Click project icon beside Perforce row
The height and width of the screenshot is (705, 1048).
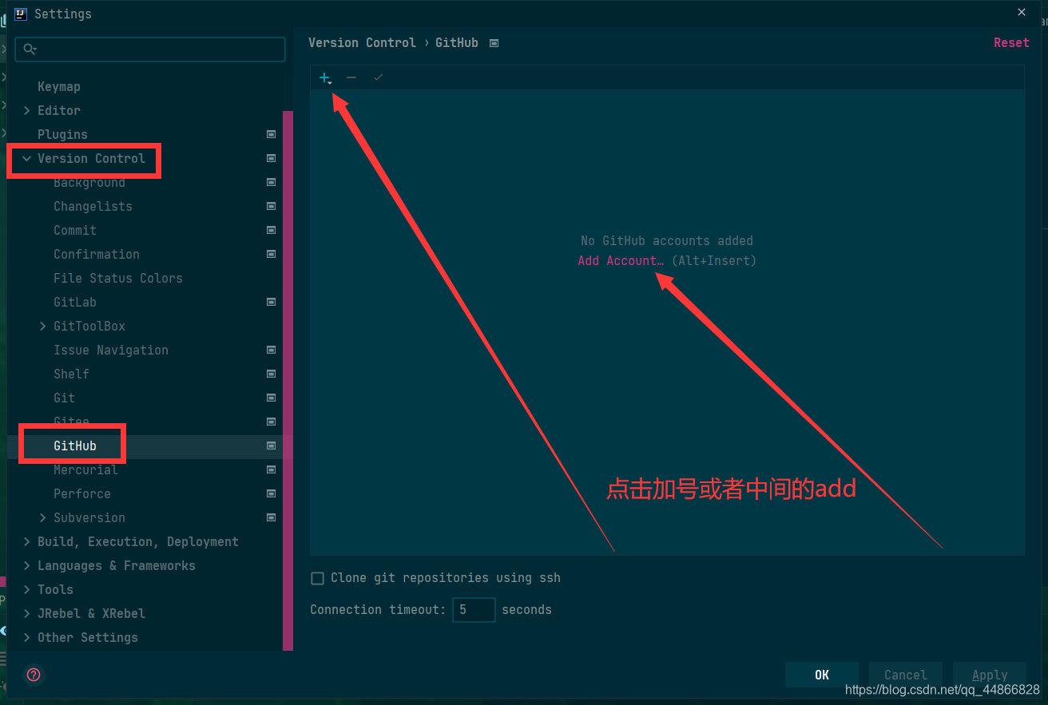pyautogui.click(x=271, y=493)
